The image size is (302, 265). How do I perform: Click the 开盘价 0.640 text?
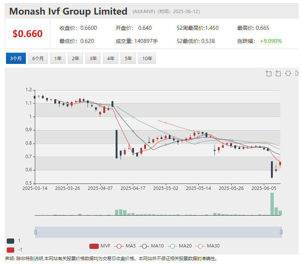(134, 28)
